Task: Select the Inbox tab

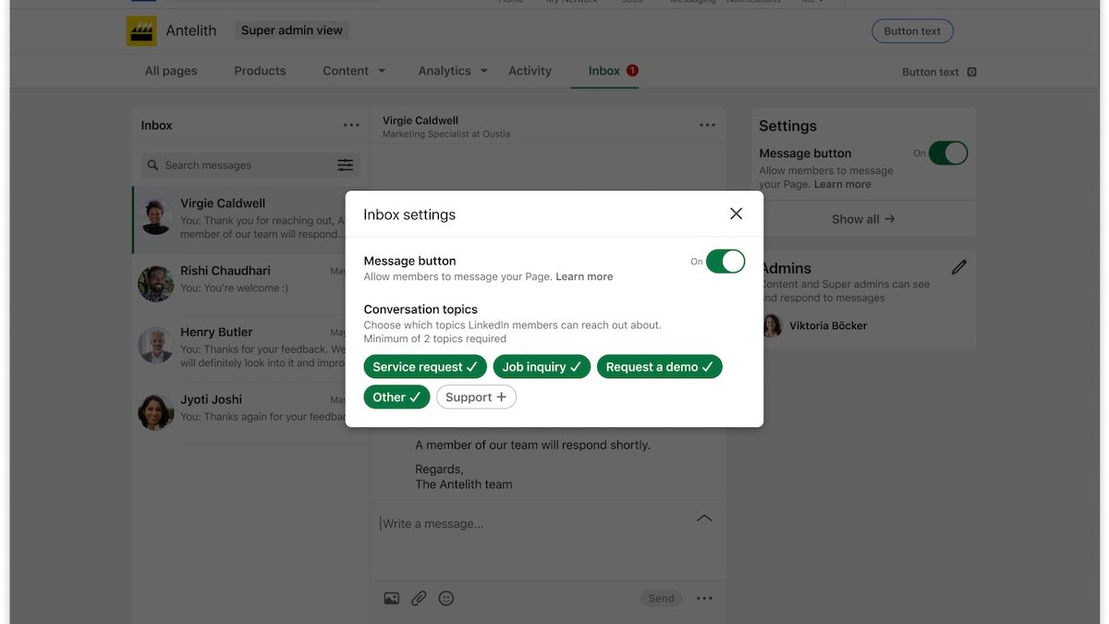Action: click(604, 71)
